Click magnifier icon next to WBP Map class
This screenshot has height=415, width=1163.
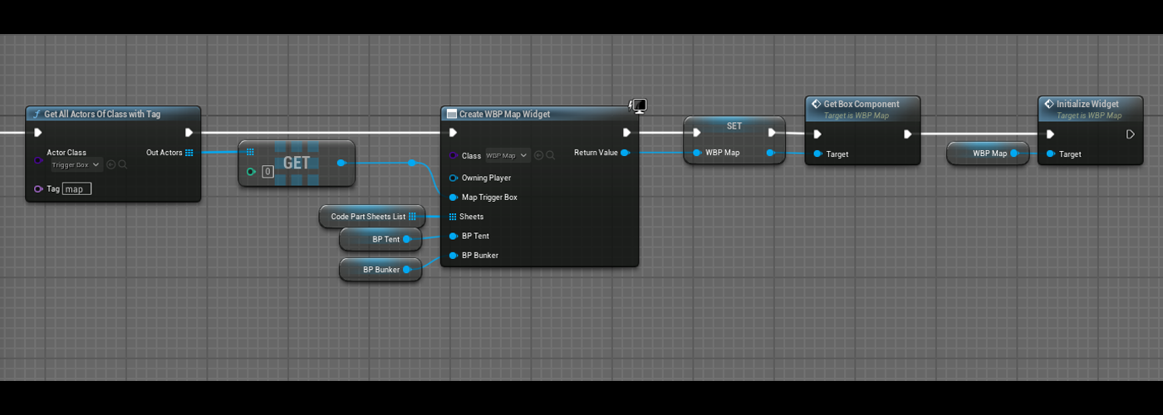coord(551,155)
